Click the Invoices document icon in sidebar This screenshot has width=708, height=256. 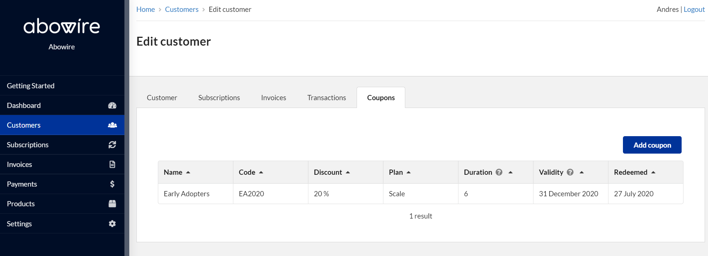pos(112,164)
